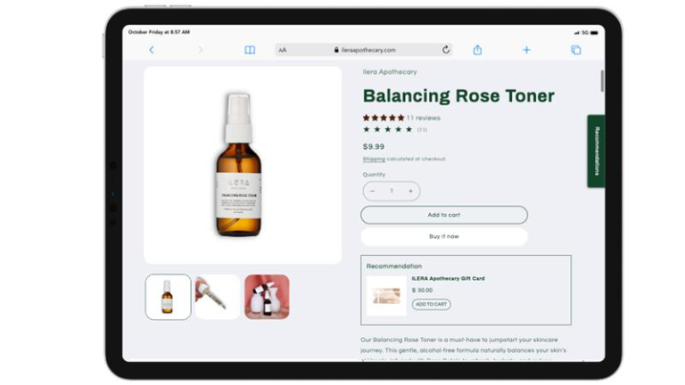685x385 pixels.
Task: Reload the page with refresh icon
Action: click(446, 50)
